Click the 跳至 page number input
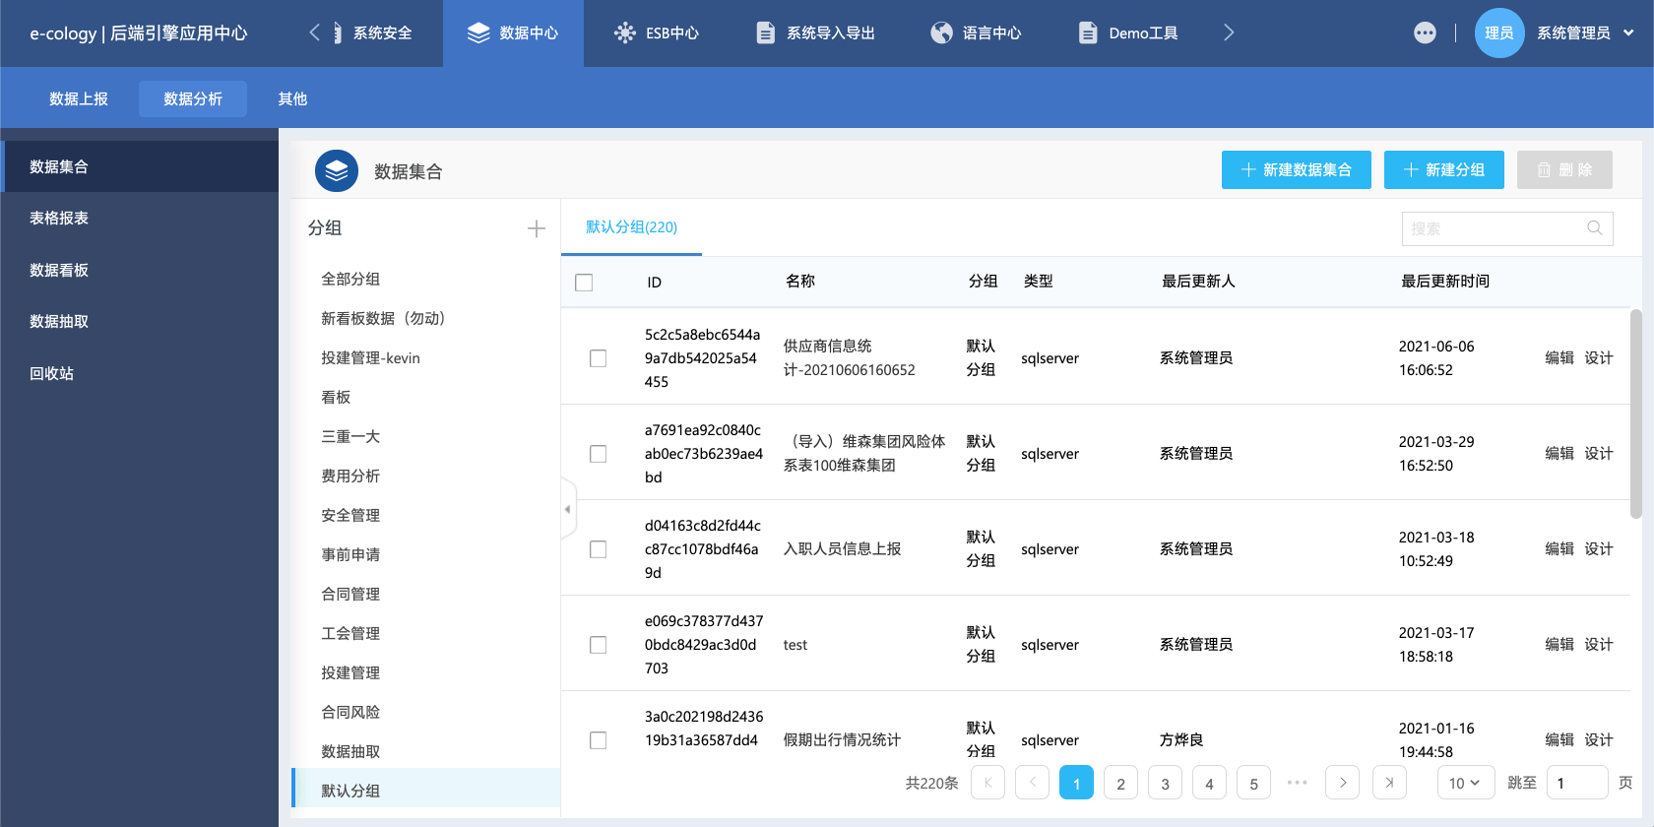This screenshot has height=827, width=1654. (1577, 783)
